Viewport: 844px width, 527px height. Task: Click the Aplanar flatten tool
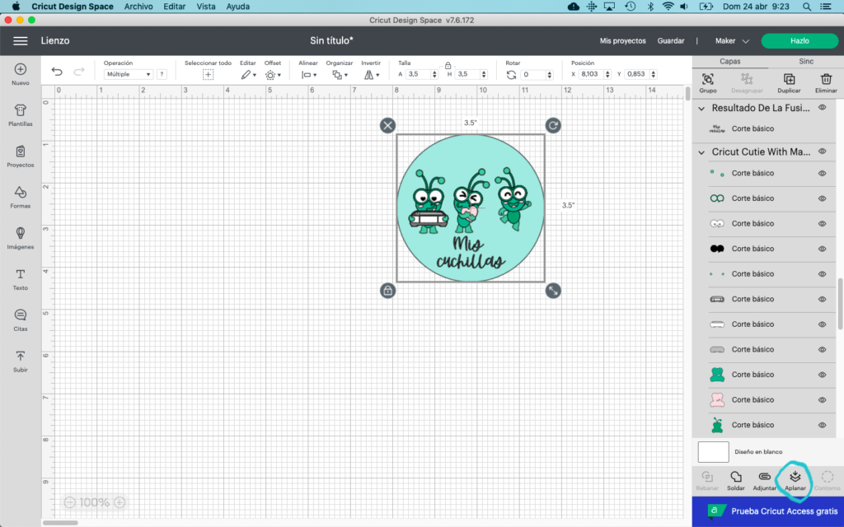[795, 480]
